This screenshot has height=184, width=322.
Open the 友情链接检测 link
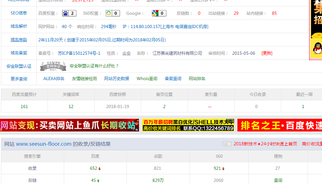84,79
